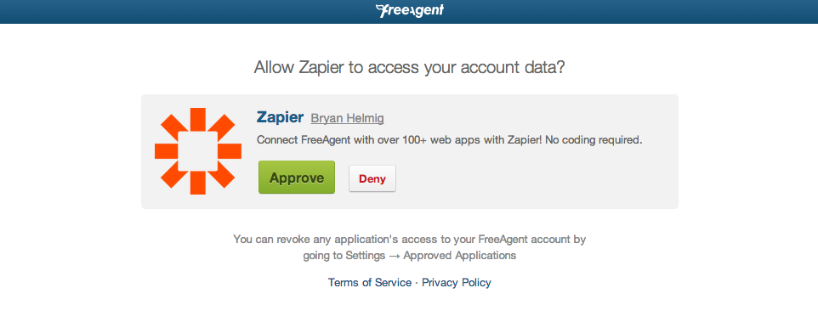Open the Terms of Service link
818x322 pixels.
[x=370, y=282]
